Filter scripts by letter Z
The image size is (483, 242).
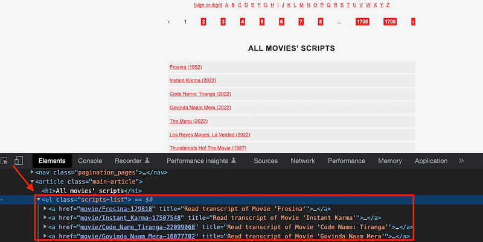tap(388, 5)
